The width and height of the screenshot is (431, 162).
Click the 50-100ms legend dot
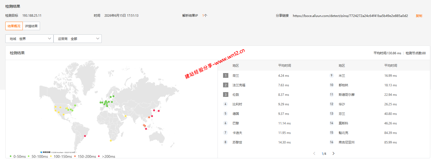click(x=29, y=156)
